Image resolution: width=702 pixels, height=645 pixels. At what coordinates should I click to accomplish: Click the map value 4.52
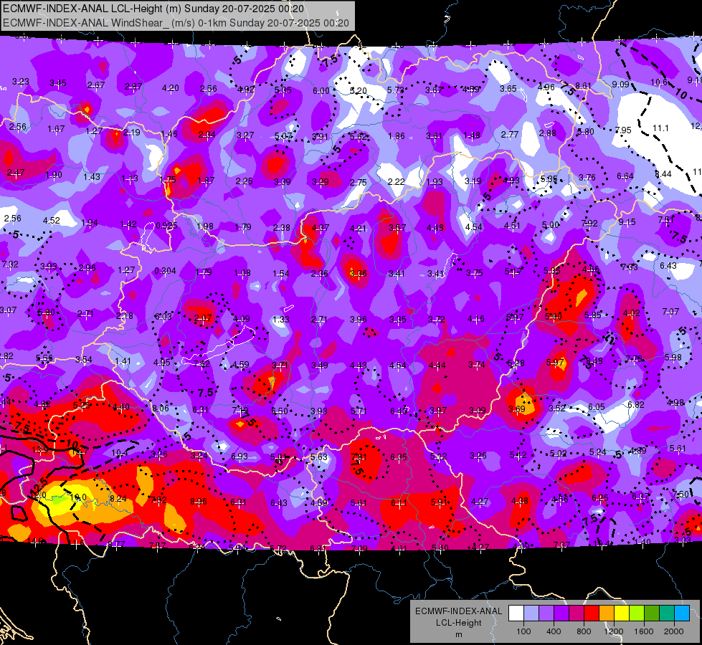coord(52,221)
